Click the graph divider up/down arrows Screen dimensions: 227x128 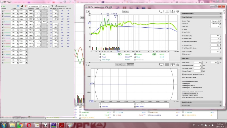click(90, 62)
